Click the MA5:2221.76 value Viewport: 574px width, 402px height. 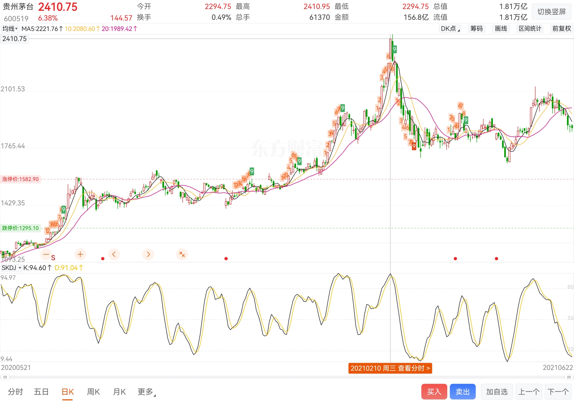[42, 28]
